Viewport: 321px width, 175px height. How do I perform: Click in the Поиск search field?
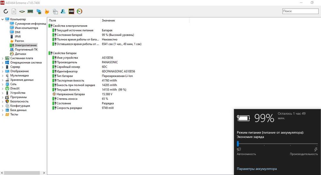point(300,11)
